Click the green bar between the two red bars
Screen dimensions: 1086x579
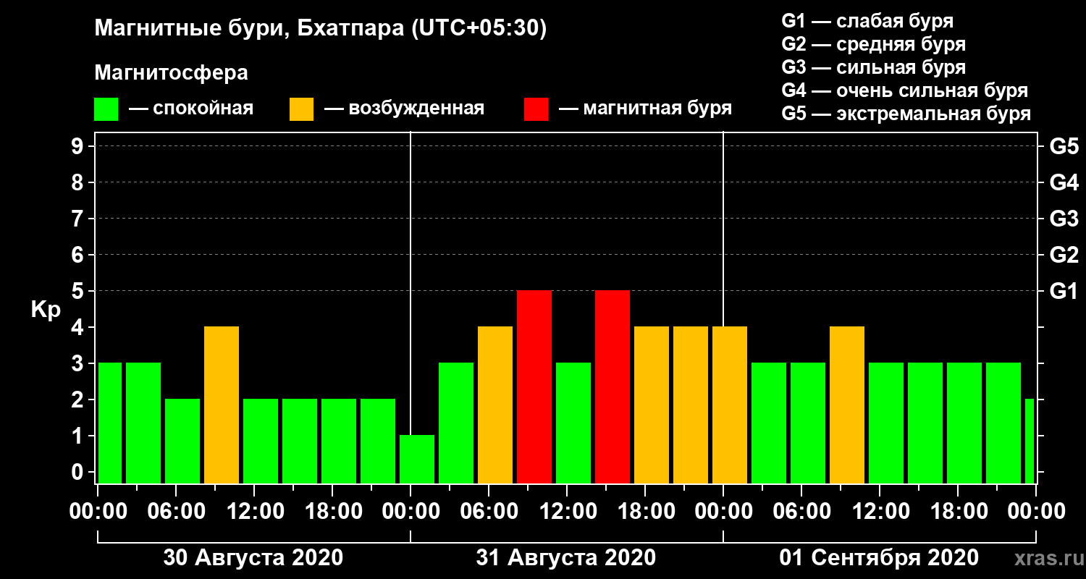coord(573,423)
